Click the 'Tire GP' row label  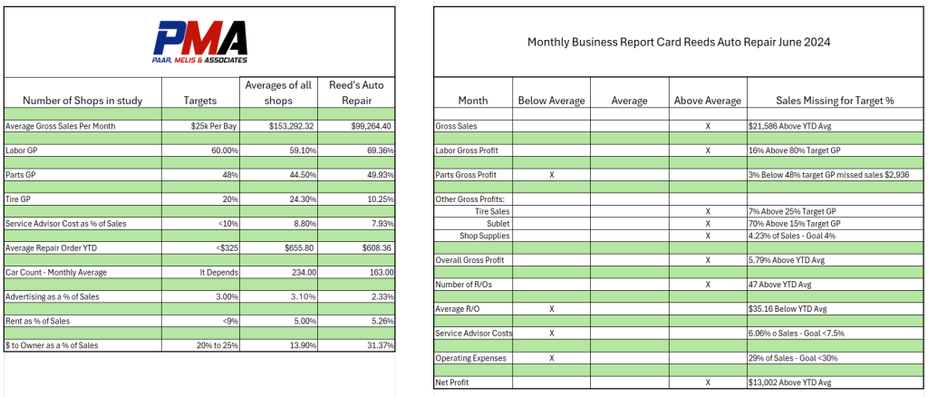18,199
